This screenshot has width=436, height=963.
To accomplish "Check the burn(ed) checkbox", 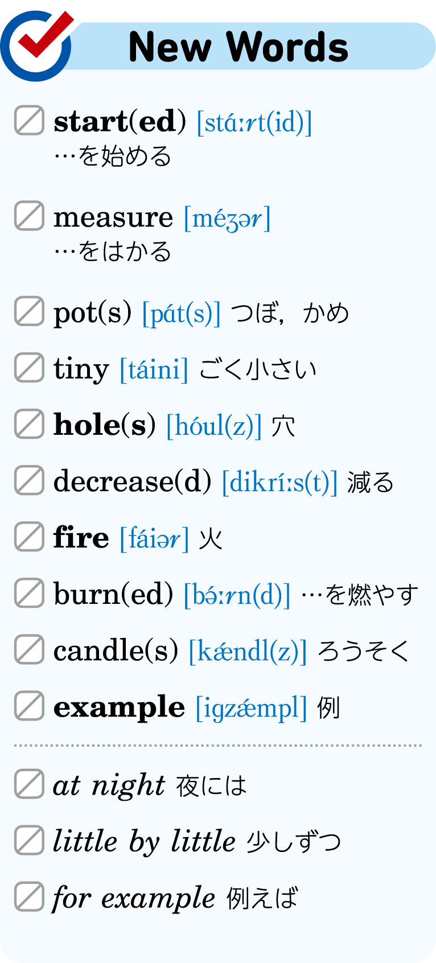I will (29, 592).
